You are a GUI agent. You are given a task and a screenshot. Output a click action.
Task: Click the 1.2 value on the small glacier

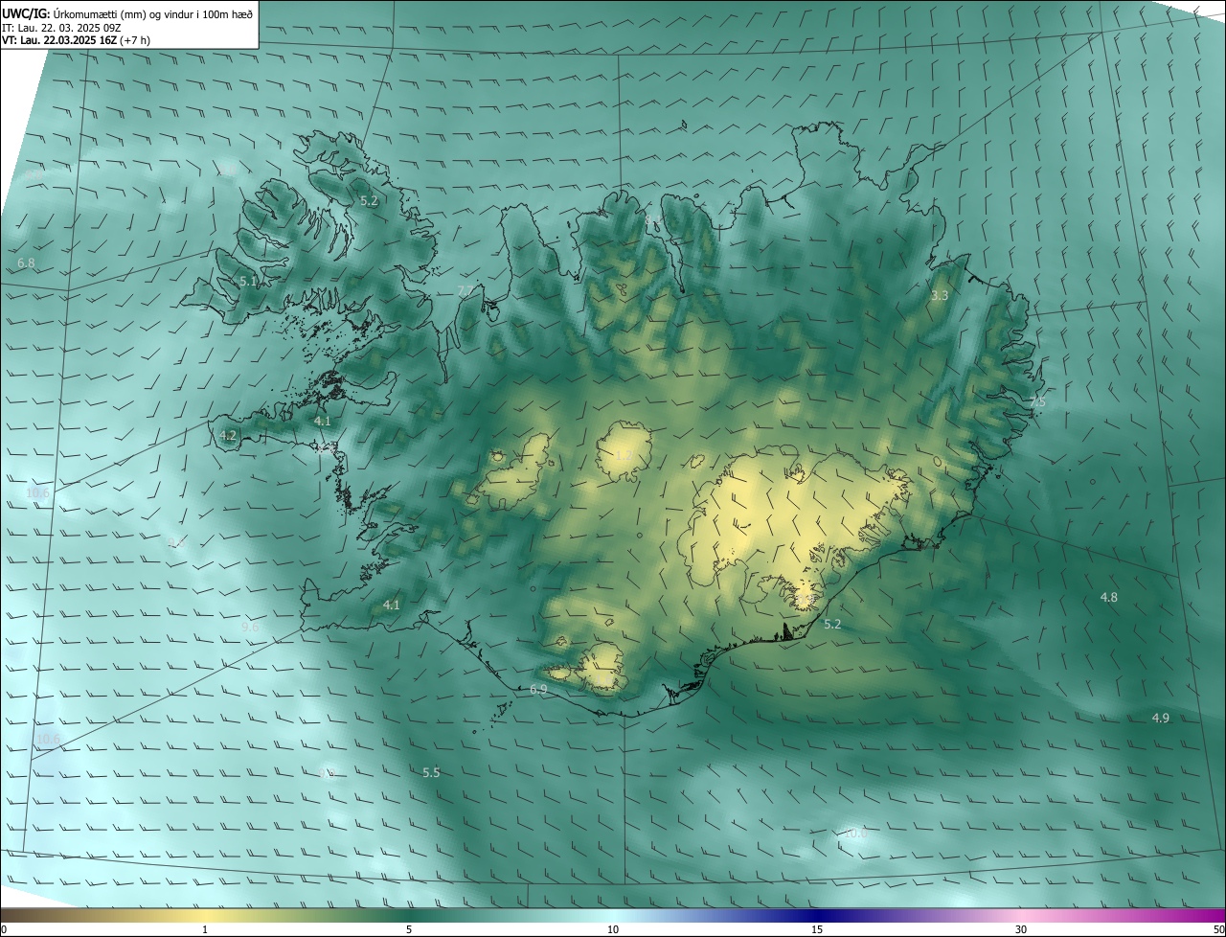click(624, 454)
